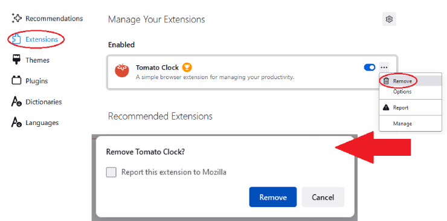Screen dimensions: 447x221
Task: Cancel the Remove Tomato Clock dialog
Action: [323, 197]
